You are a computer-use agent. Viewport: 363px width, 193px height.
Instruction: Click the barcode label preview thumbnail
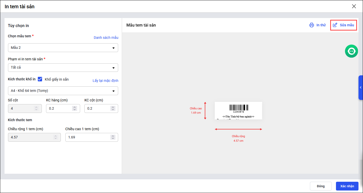point(238,110)
